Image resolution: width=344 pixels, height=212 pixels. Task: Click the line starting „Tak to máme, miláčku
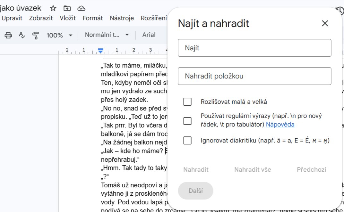point(134,65)
